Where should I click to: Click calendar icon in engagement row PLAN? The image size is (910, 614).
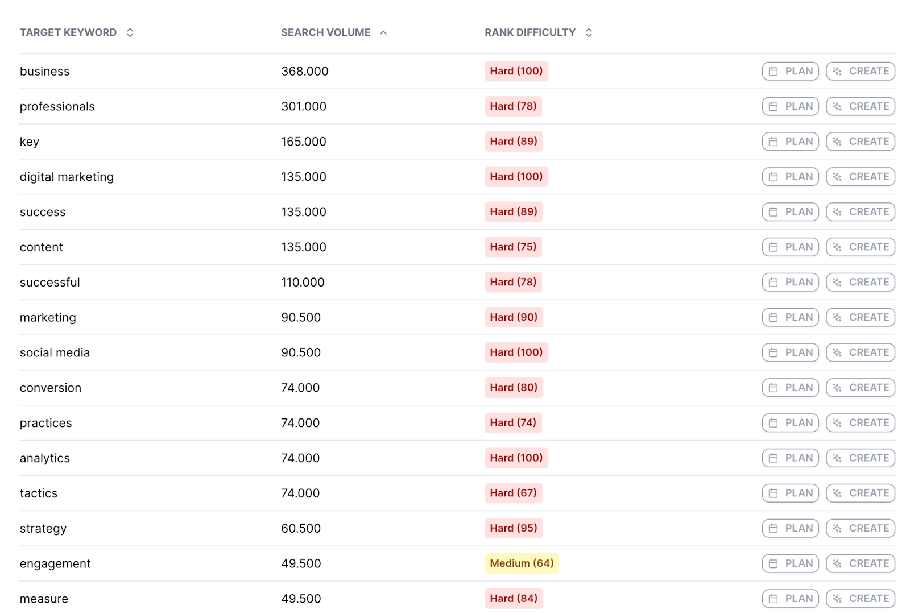[x=773, y=563]
